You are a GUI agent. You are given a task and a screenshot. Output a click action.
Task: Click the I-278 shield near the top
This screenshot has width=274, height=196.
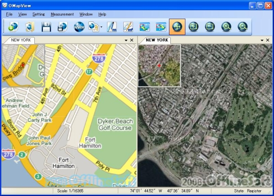tap(99, 58)
